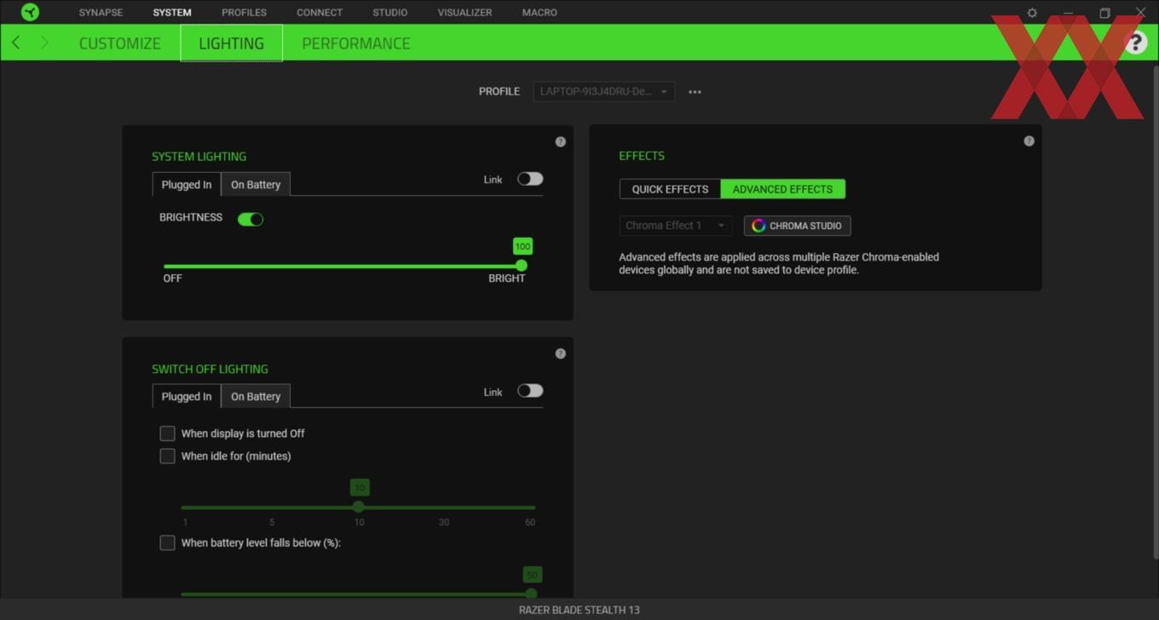Select Switch Off Lighting On Battery tab
This screenshot has height=620, width=1159.
click(x=256, y=396)
